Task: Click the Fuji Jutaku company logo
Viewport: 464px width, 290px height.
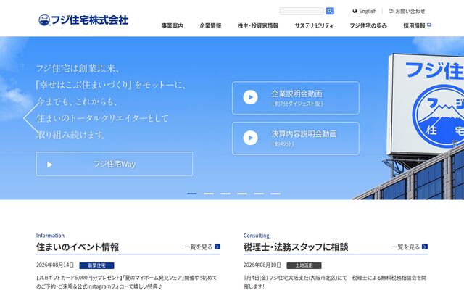Action: click(x=83, y=20)
